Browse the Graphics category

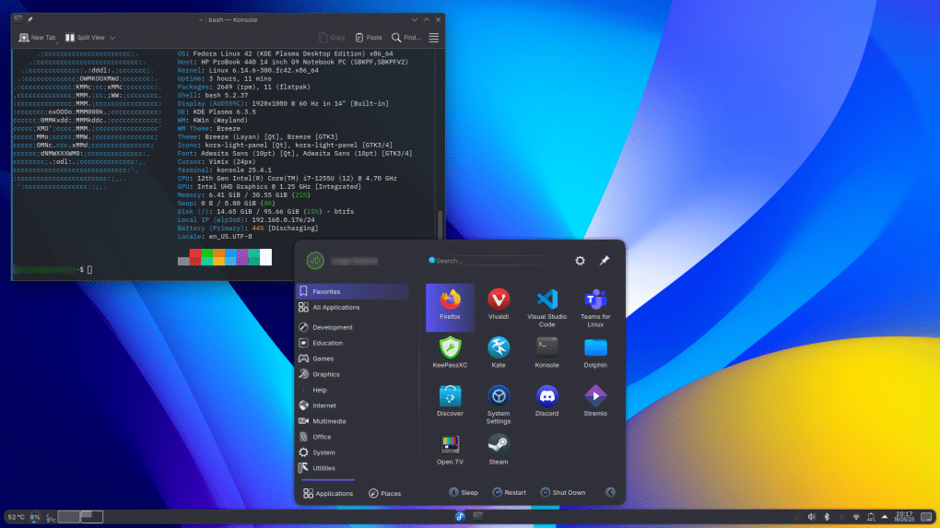pyautogui.click(x=352, y=374)
